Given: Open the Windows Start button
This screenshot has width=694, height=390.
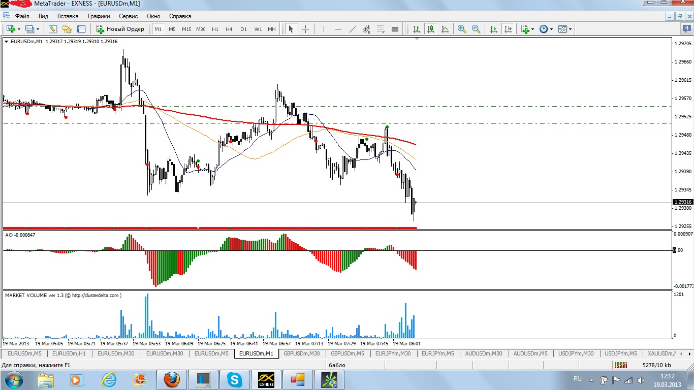Looking at the screenshot, I should tap(13, 379).
